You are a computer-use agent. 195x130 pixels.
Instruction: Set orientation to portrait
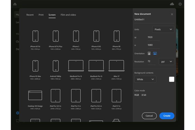pos(149,53)
